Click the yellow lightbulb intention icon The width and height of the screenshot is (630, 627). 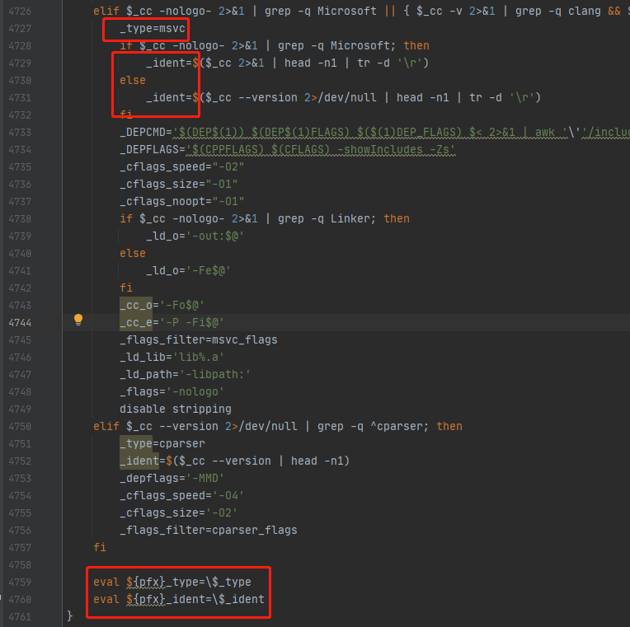78,320
